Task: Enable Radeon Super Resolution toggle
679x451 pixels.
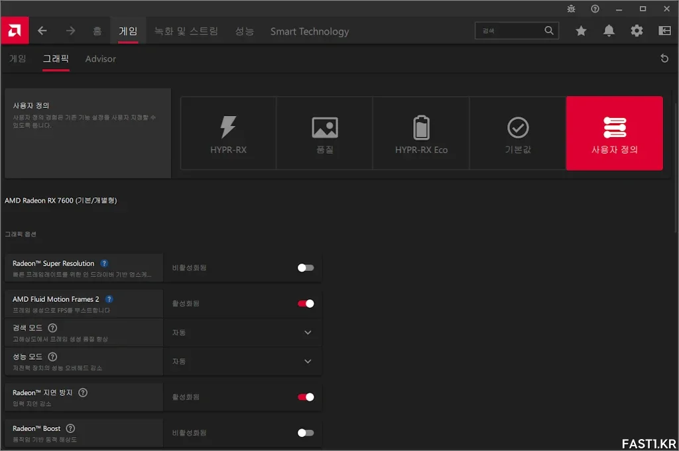Action: point(306,268)
